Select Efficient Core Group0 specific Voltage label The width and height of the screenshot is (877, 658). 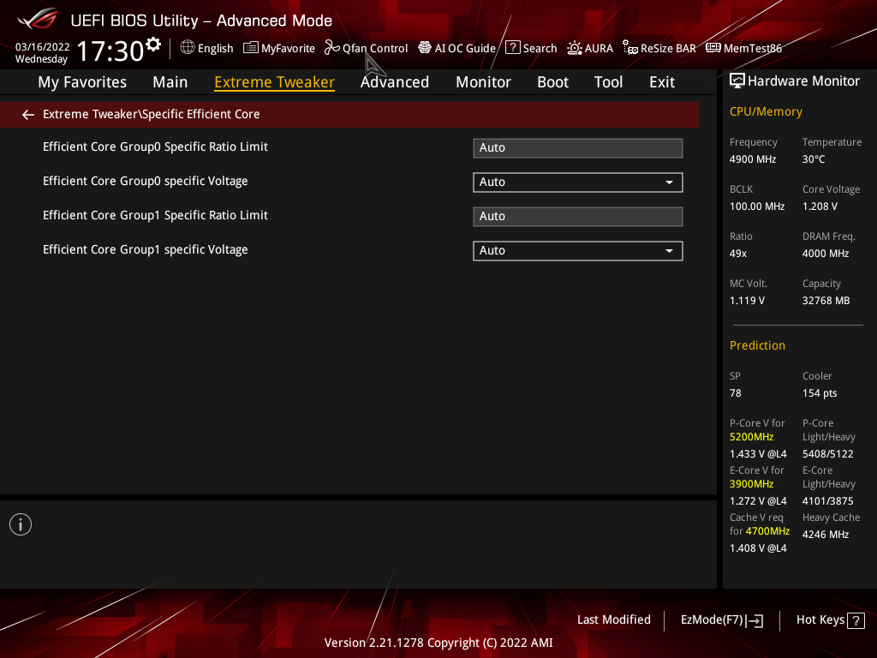[x=145, y=182]
